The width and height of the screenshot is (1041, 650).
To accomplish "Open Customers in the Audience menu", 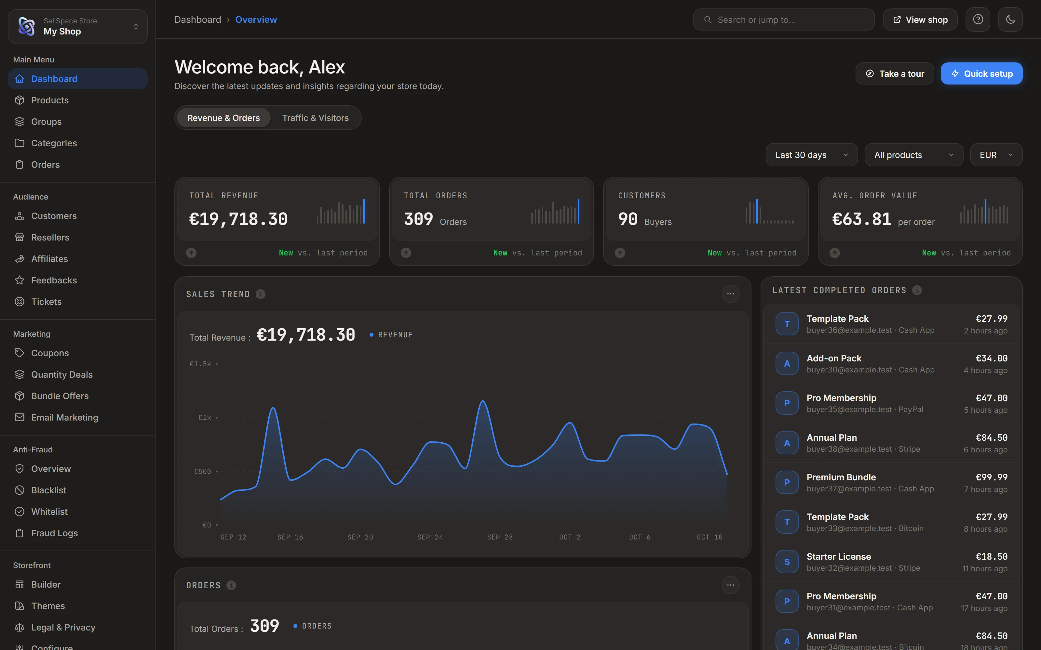I will click(78, 216).
